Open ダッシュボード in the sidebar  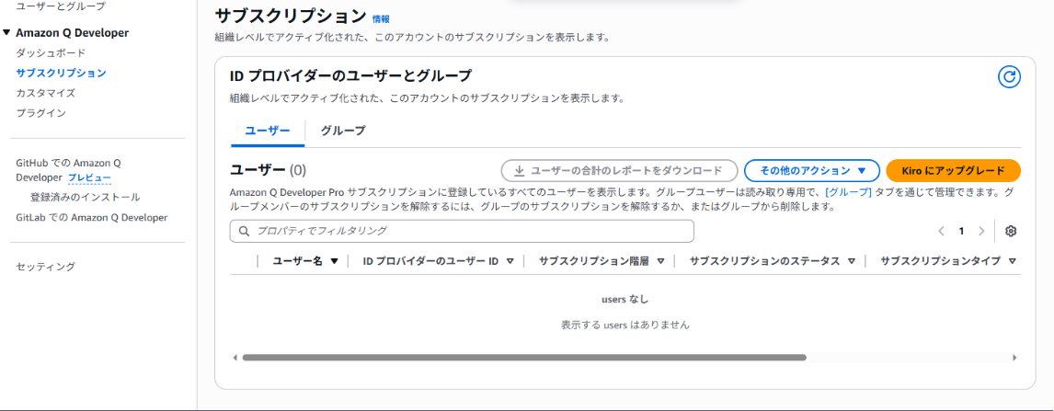tap(51, 53)
